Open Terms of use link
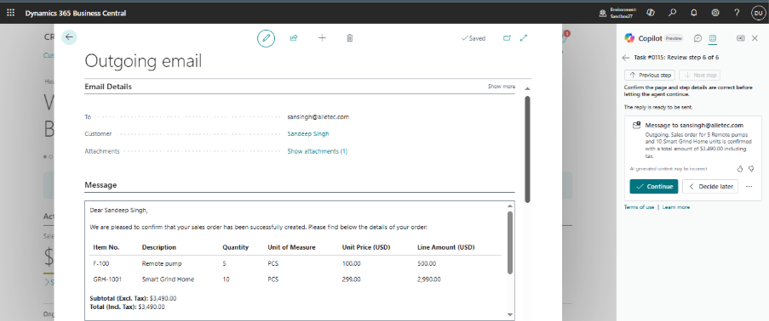The width and height of the screenshot is (769, 321). (639, 207)
